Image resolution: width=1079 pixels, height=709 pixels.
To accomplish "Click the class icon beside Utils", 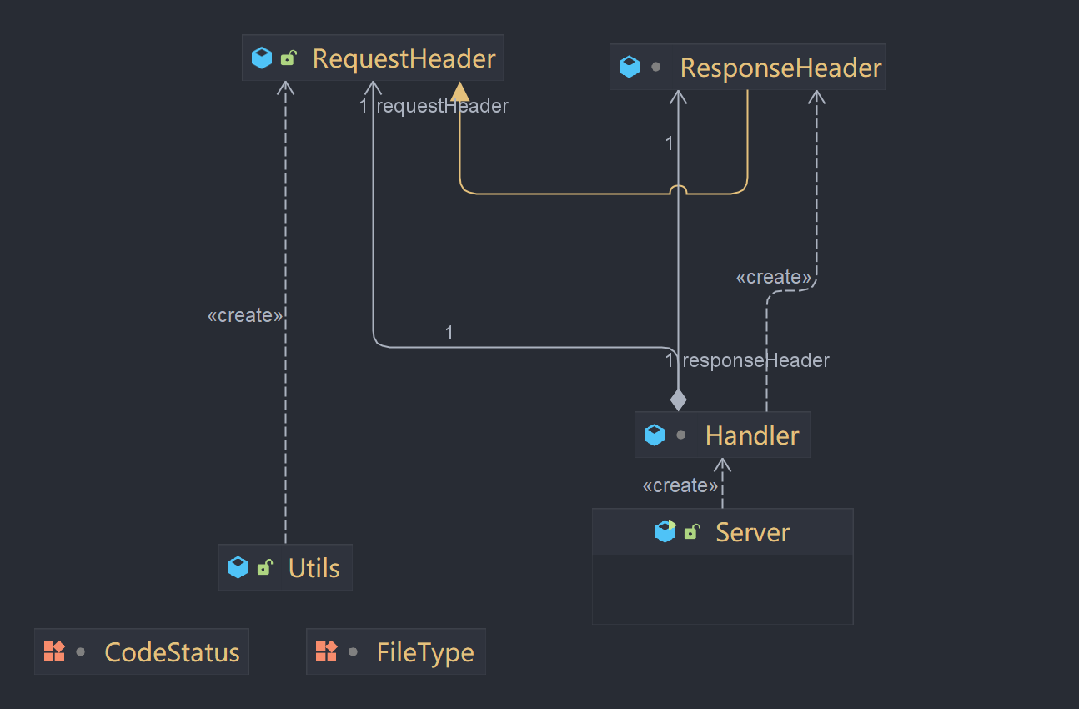I will point(238,568).
